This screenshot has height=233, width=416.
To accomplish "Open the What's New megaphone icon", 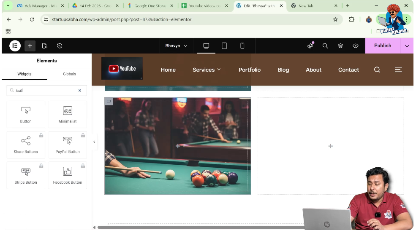I will (310, 46).
